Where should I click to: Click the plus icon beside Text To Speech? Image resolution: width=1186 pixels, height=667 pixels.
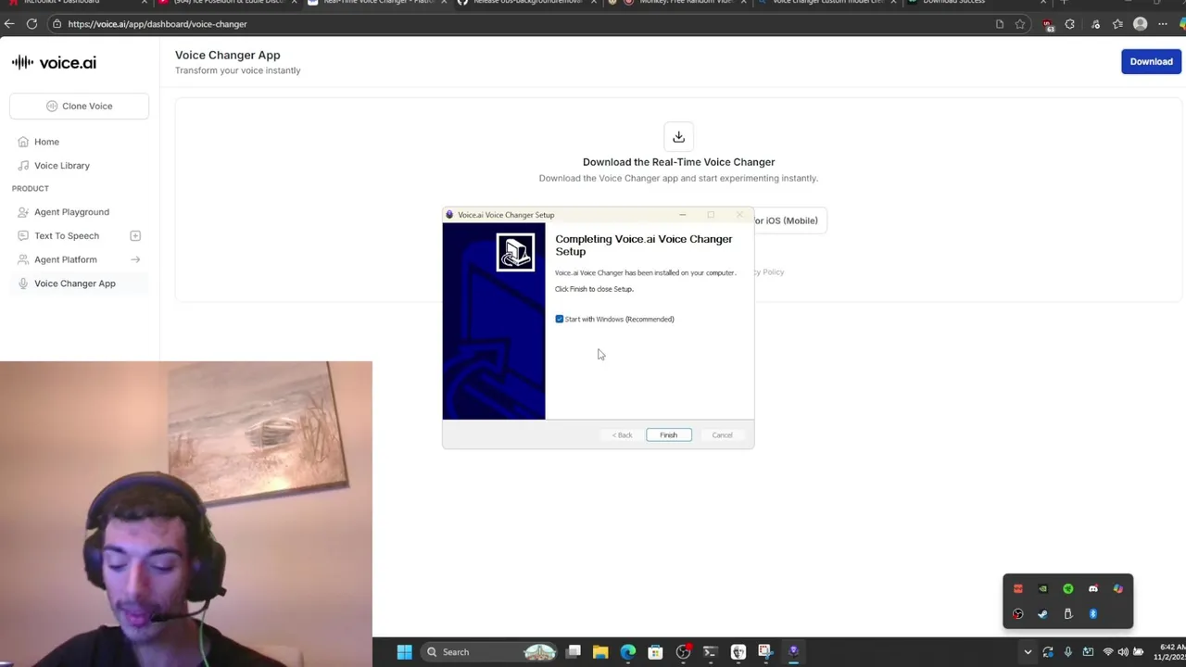point(135,235)
